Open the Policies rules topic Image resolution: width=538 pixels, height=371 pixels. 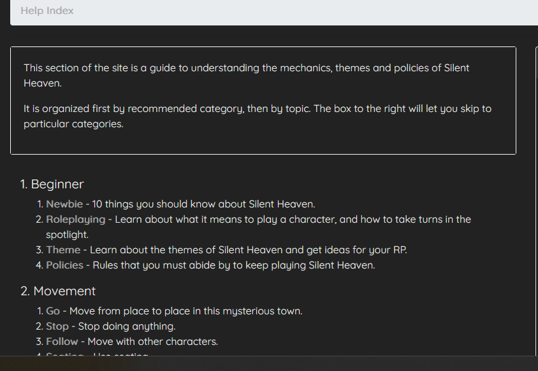click(64, 265)
